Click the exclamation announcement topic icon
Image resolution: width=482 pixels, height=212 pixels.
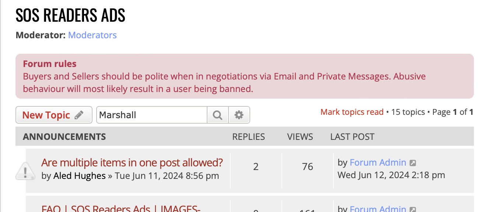pos(25,171)
